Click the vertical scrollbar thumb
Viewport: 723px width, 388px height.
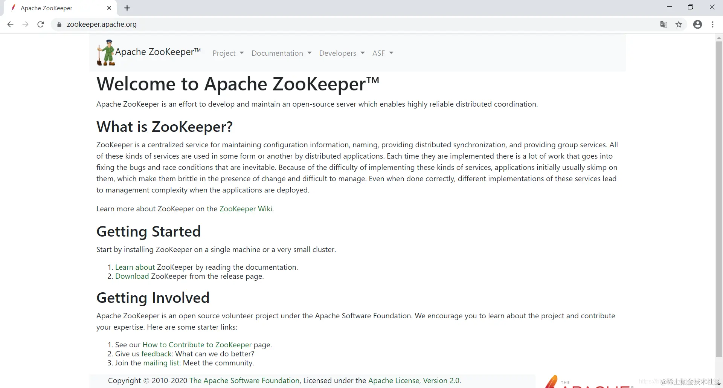point(719,199)
